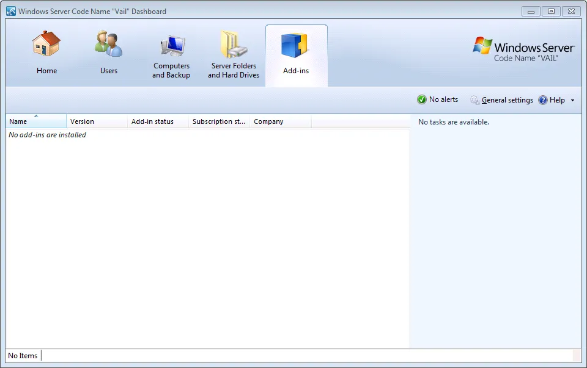This screenshot has height=368, width=587.
Task: Click the green No alerts checkmark icon
Action: point(421,99)
